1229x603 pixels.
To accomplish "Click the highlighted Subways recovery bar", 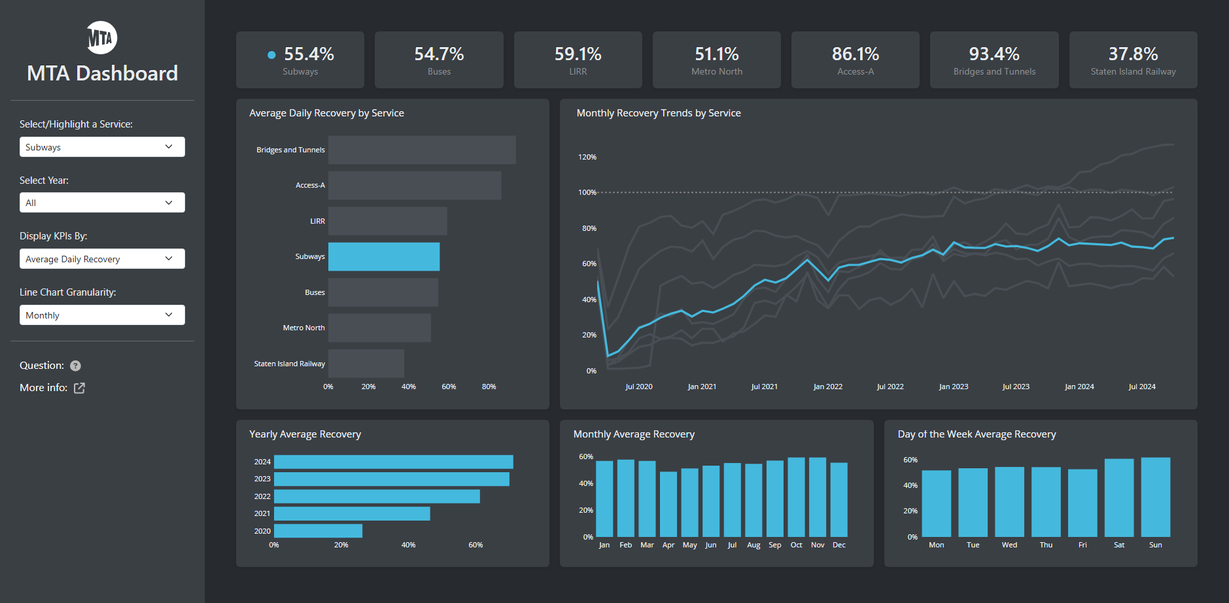I will click(x=384, y=256).
